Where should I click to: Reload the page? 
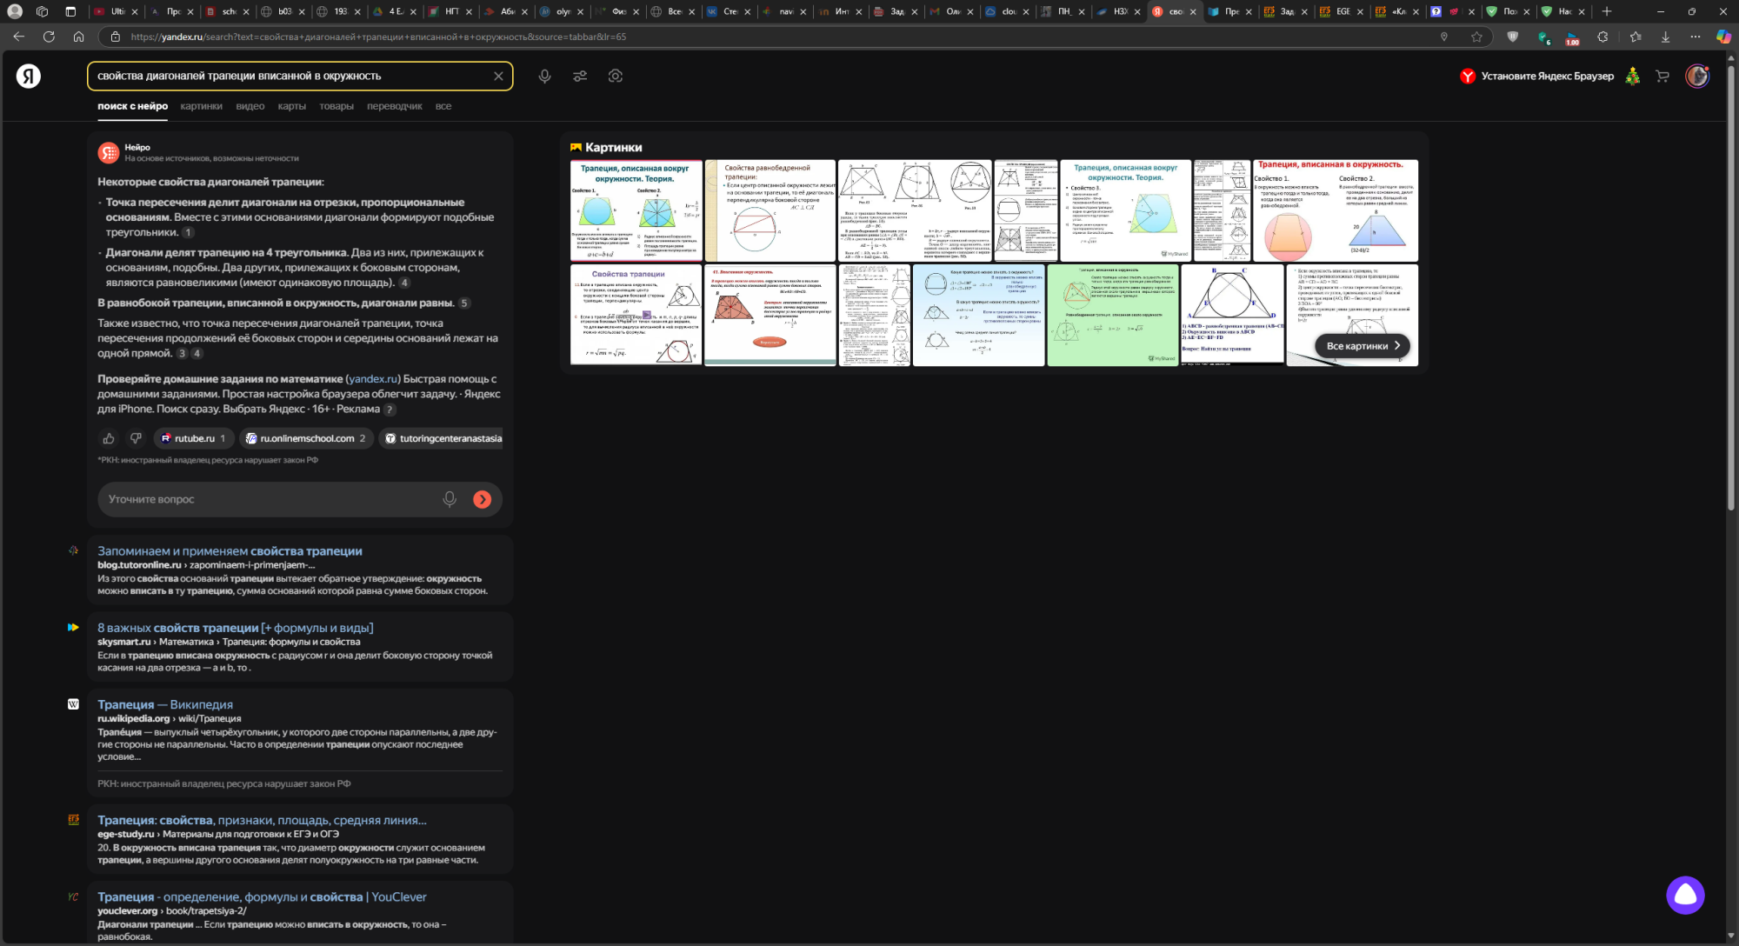49,37
